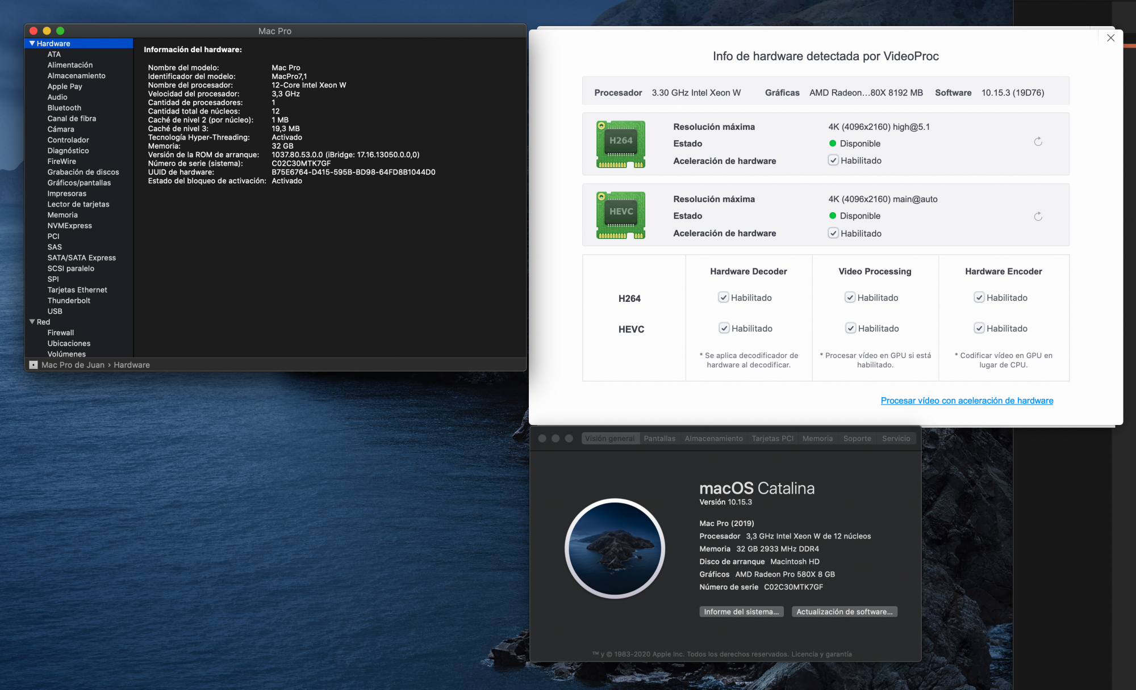This screenshot has height=690, width=1136.
Task: Refresh the HEVC codec detection
Action: point(1038,217)
